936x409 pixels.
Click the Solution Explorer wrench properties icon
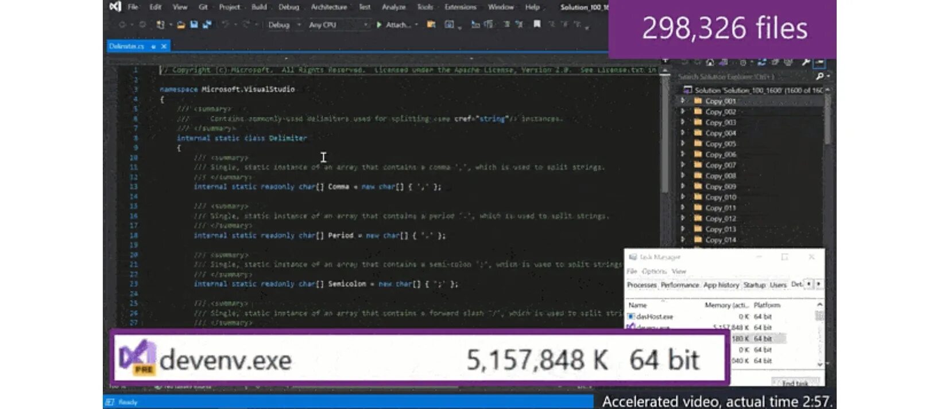pyautogui.click(x=806, y=62)
